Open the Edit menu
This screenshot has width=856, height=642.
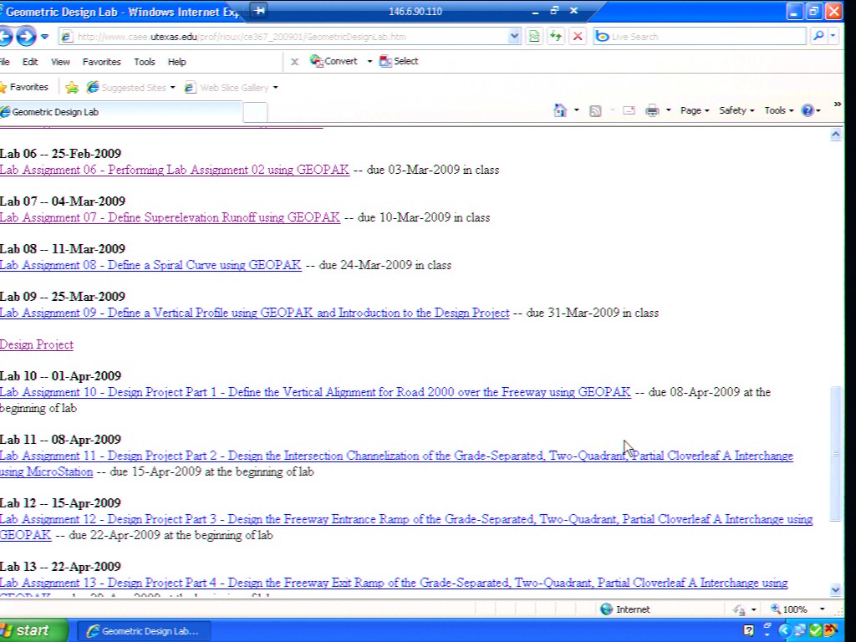point(30,62)
